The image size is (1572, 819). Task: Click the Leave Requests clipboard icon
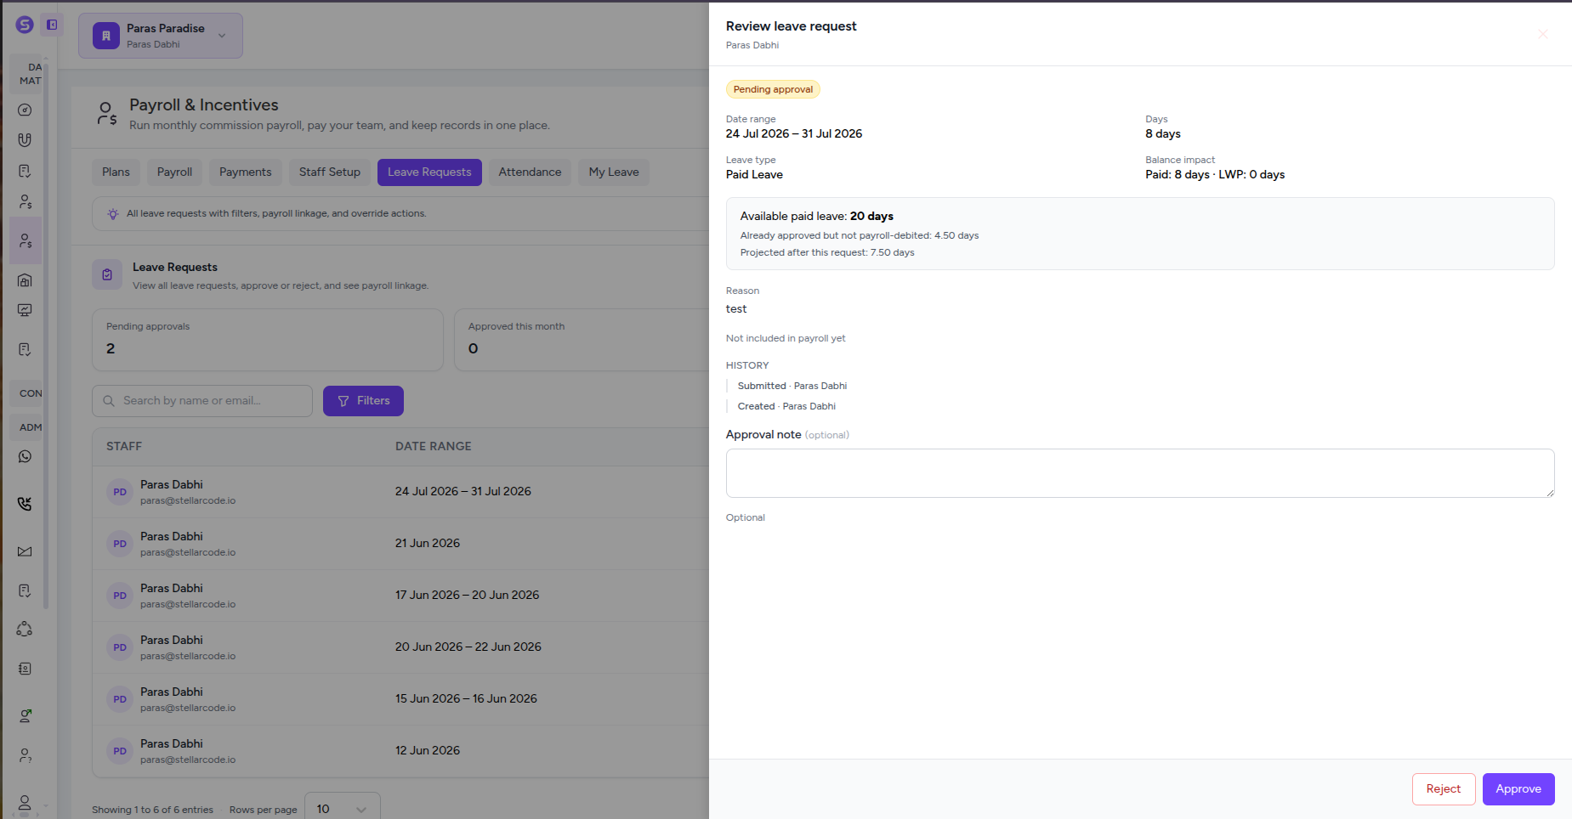click(107, 274)
